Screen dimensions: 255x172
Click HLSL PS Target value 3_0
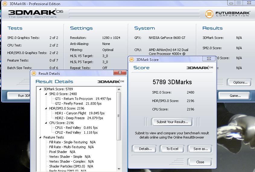tap(105, 62)
